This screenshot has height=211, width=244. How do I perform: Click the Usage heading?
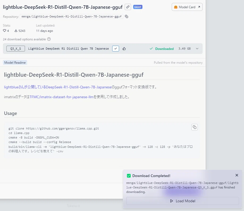[10, 113]
